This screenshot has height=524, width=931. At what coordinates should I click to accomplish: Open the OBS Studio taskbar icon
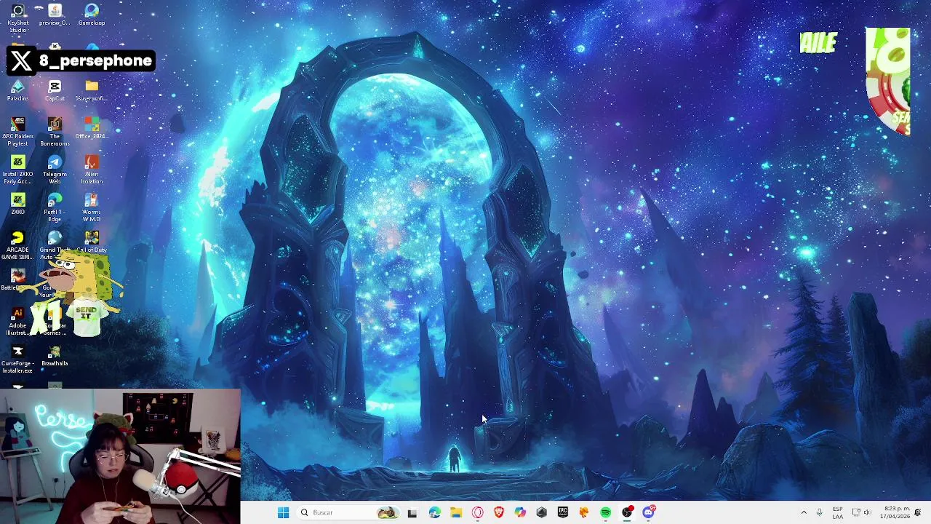[x=627, y=512]
